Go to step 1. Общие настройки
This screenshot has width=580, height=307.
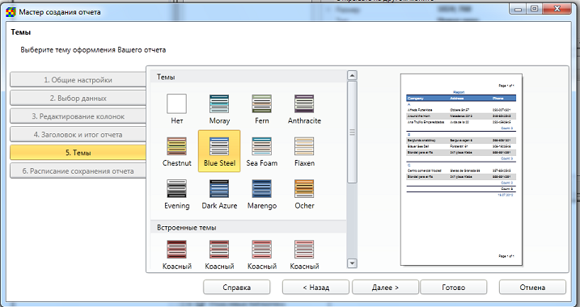point(78,80)
